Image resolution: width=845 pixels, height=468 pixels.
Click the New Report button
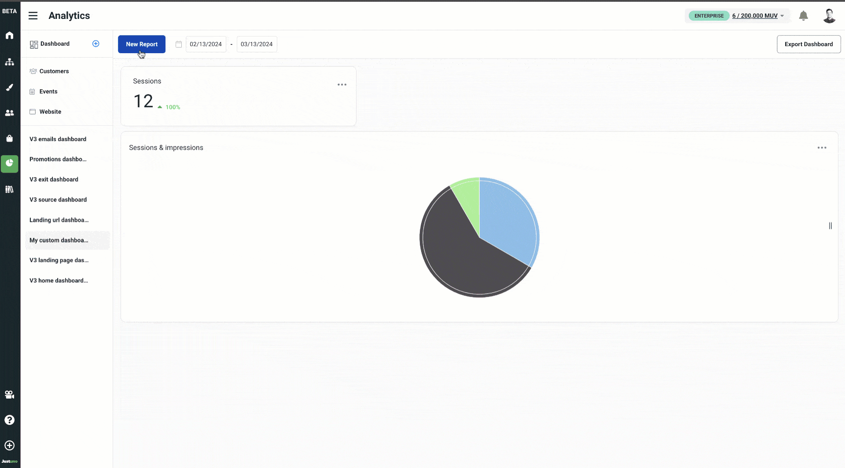[x=141, y=44]
